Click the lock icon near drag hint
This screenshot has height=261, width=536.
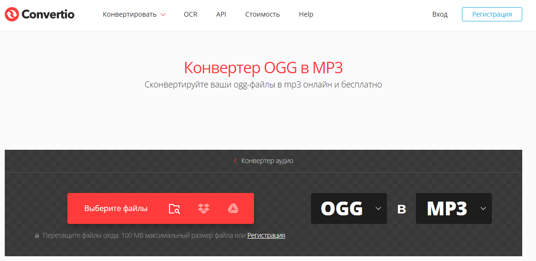click(x=37, y=236)
